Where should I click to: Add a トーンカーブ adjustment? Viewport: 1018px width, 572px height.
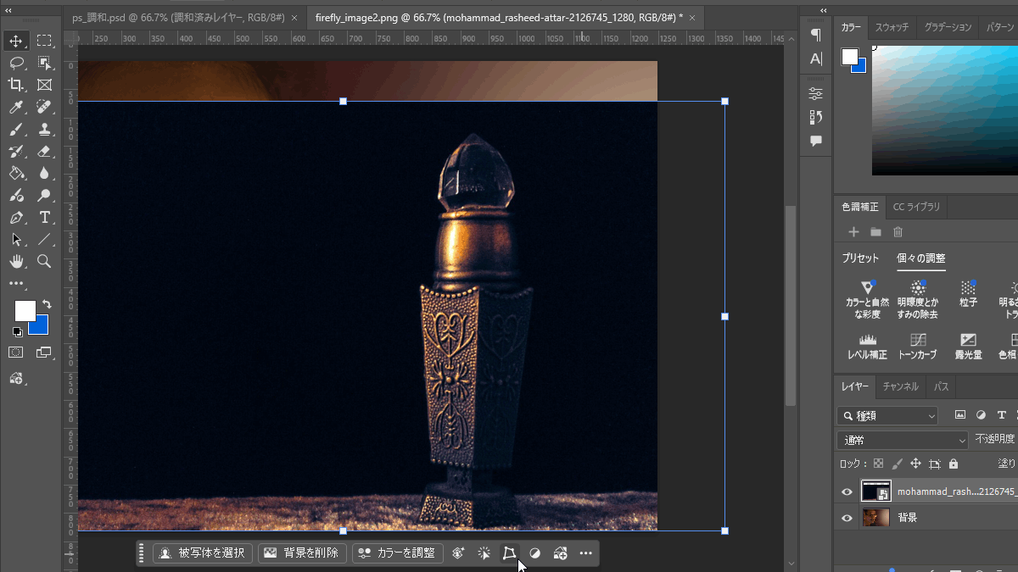(x=917, y=346)
